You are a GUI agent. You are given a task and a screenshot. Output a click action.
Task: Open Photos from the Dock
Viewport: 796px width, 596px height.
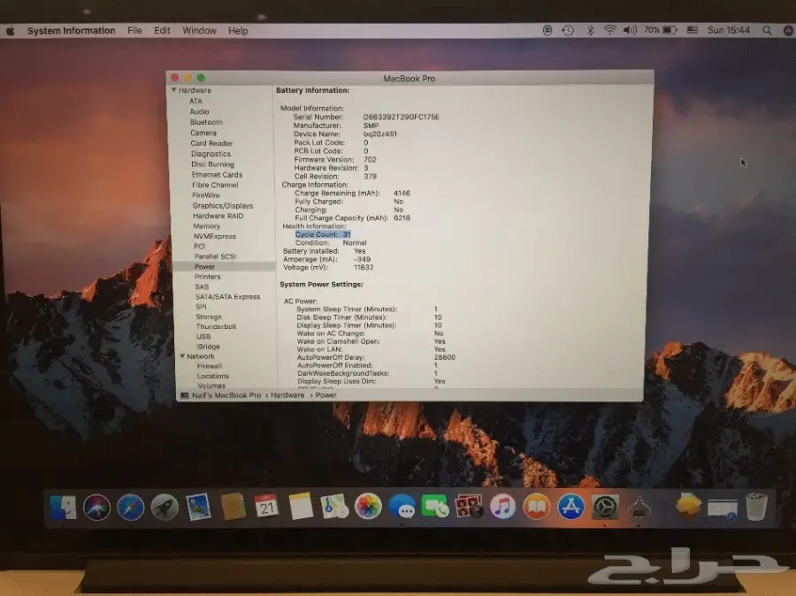[366, 507]
